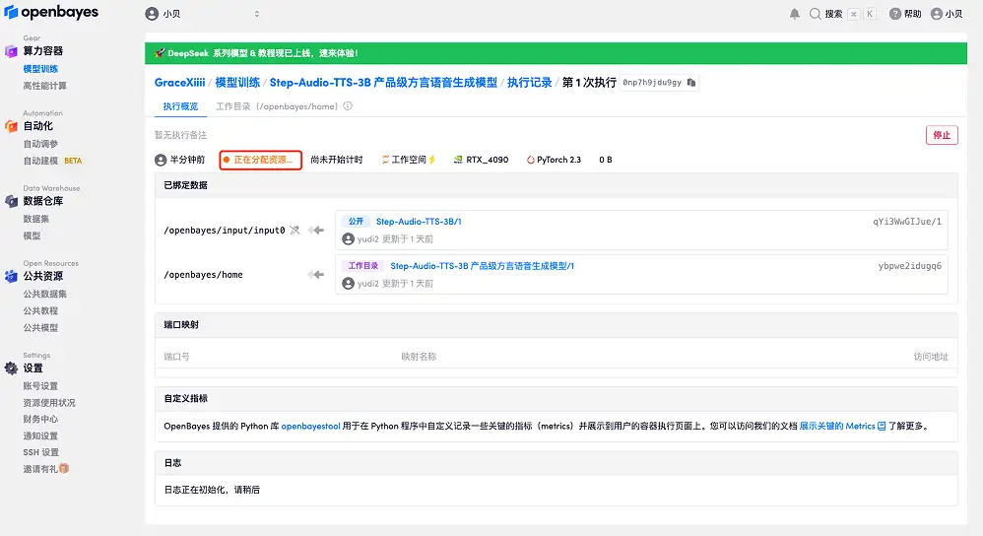Click the 工作目录 tag badge

pos(363,266)
